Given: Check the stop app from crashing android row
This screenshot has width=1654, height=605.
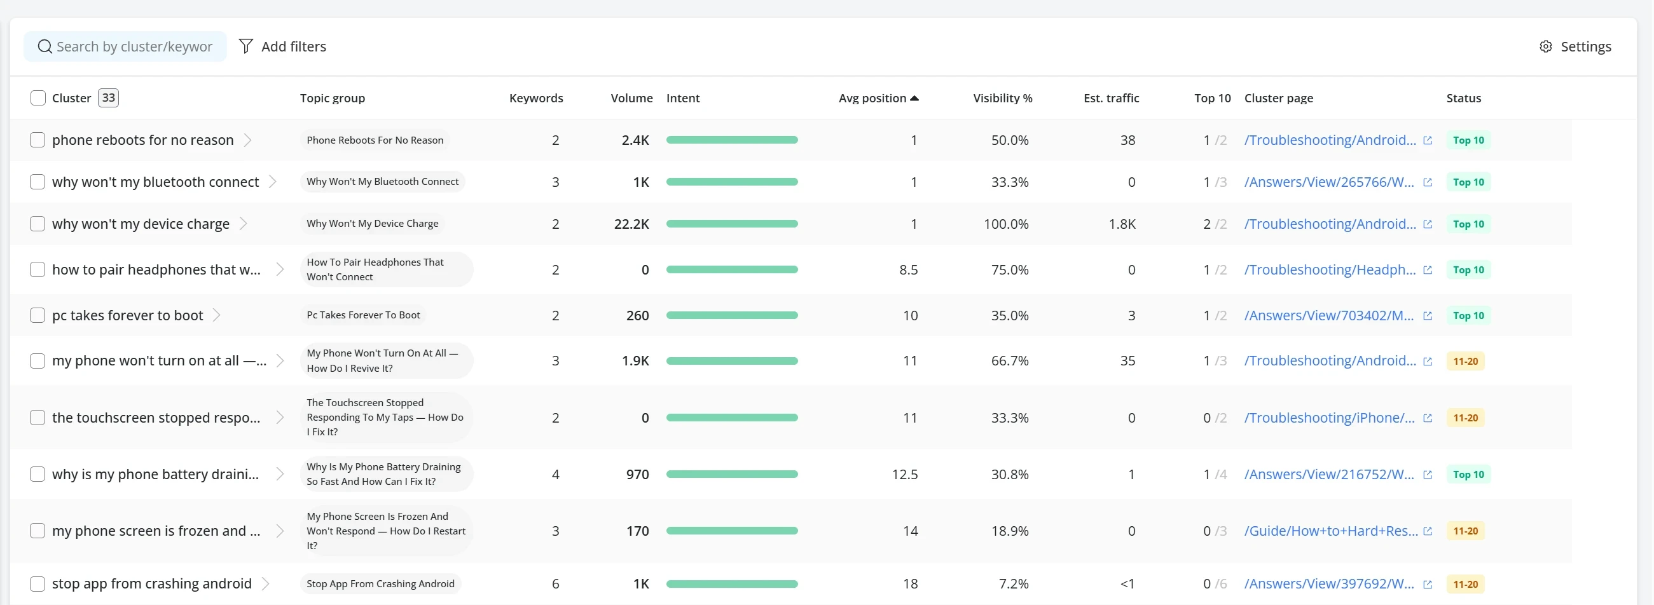Looking at the screenshot, I should pyautogui.click(x=38, y=584).
